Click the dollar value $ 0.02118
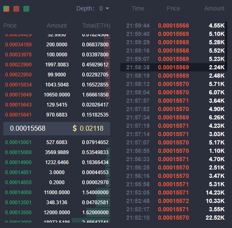The image size is (232, 228). tap(88, 128)
